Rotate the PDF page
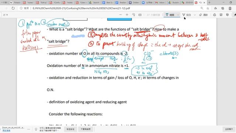The width and height of the screenshot is (236, 133). (x=133, y=15)
